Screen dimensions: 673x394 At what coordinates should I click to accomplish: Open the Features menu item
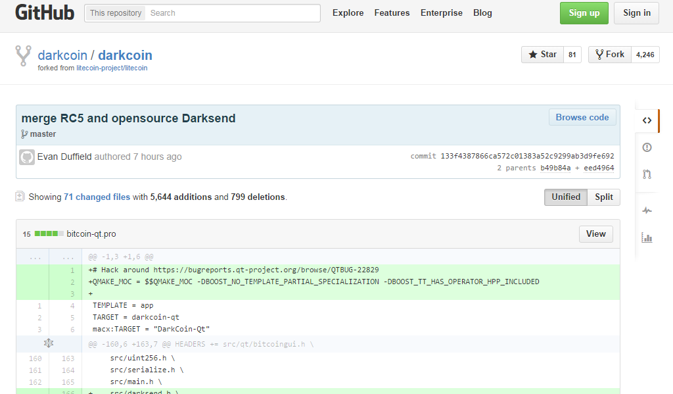tap(392, 13)
